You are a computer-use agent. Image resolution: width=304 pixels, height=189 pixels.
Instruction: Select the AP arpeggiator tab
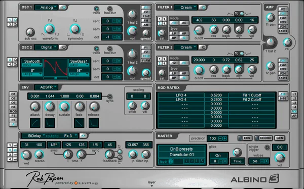click(x=294, y=116)
